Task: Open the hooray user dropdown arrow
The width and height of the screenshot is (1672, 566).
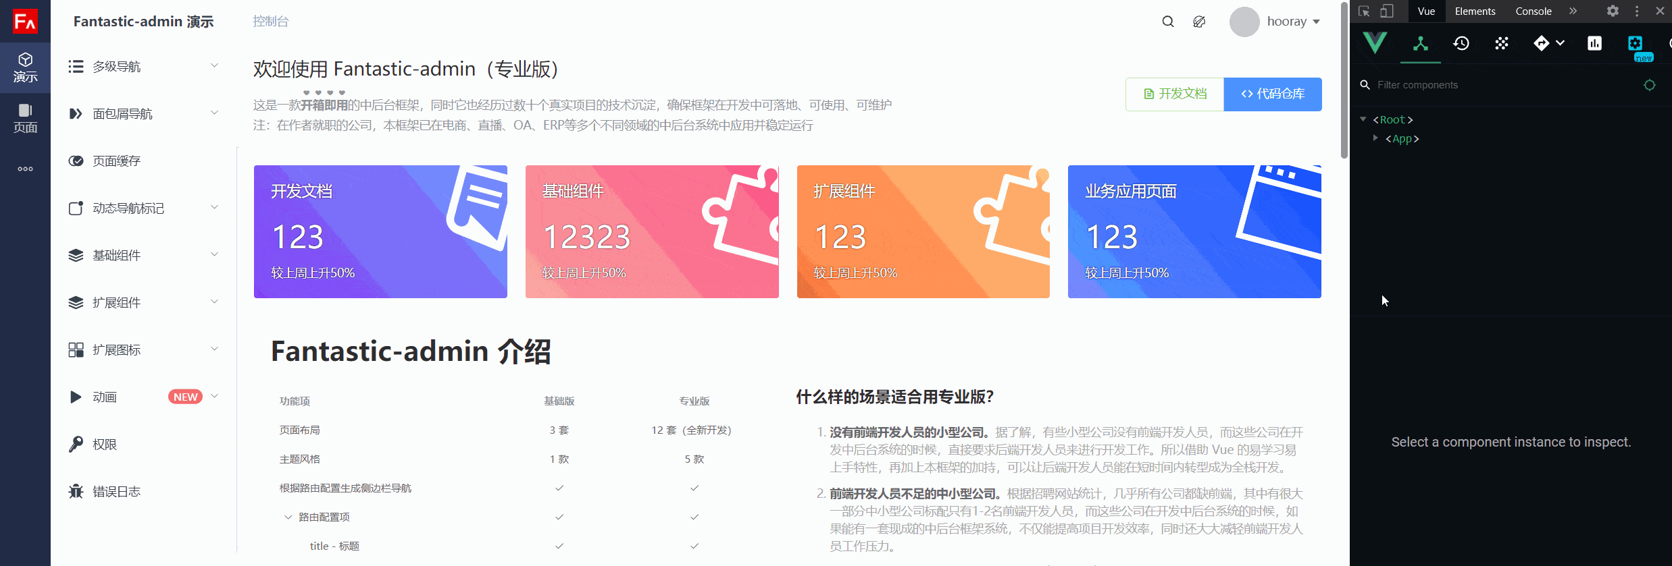Action: click(x=1316, y=22)
